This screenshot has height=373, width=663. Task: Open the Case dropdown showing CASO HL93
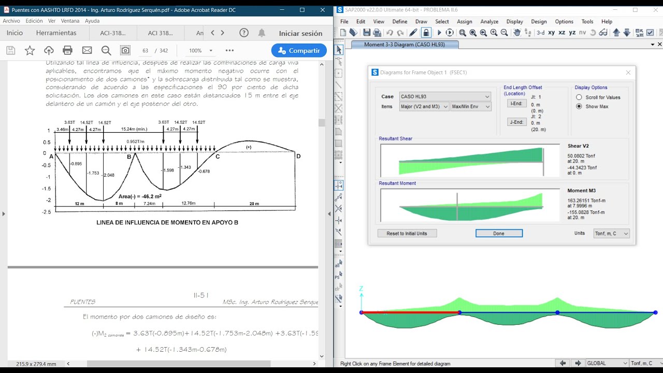click(x=444, y=96)
